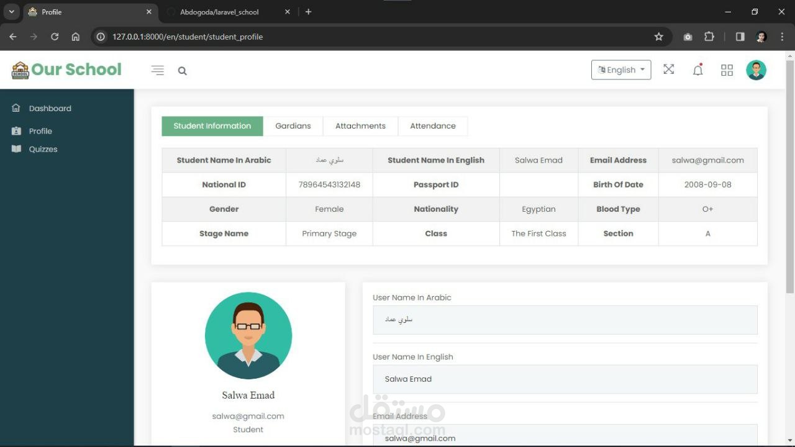
Task: Open the Attendance tab
Action: point(433,126)
